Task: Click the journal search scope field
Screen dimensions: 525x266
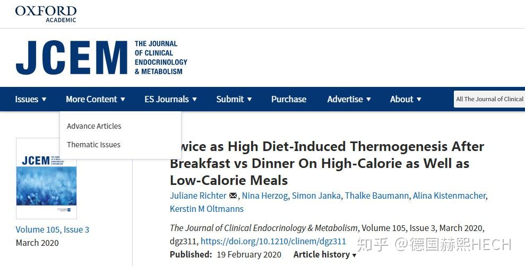Action: [x=489, y=99]
